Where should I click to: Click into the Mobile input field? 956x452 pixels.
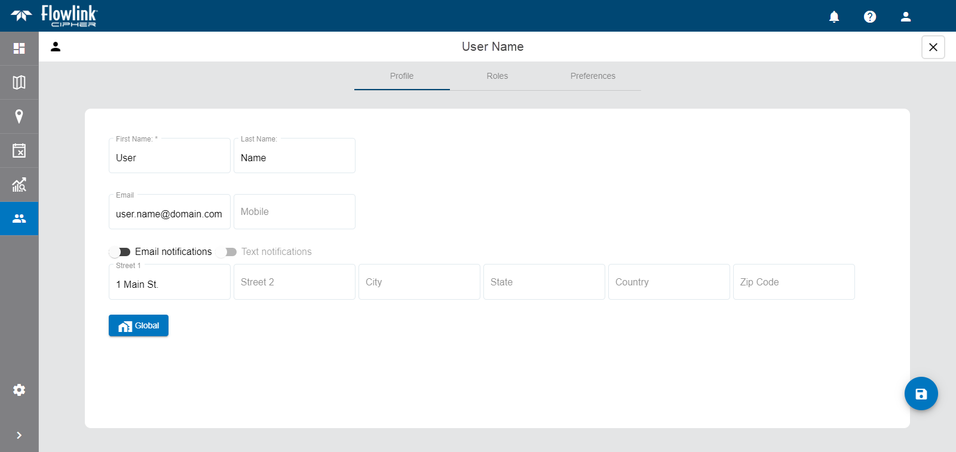295,212
